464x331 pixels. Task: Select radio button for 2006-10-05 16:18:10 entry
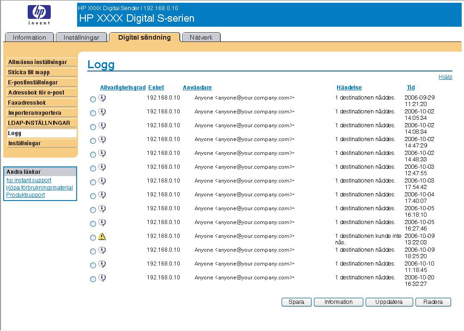tap(93, 210)
